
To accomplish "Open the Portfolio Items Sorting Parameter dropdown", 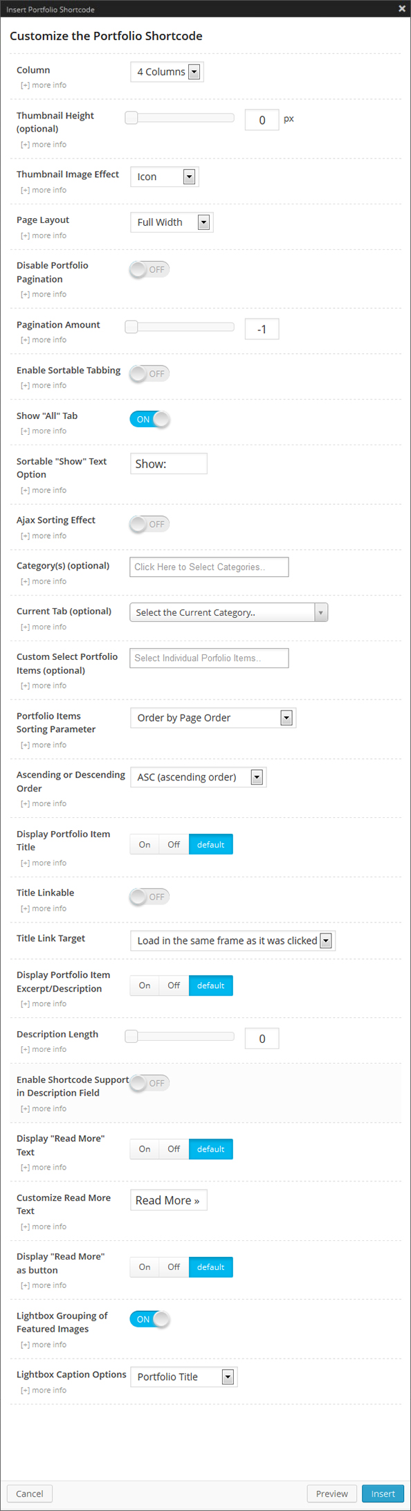I will (212, 717).
